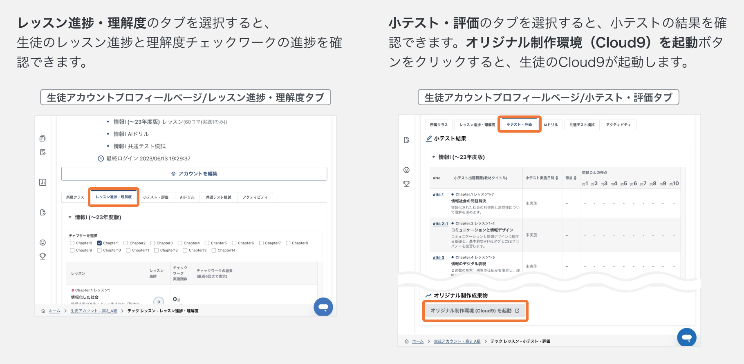Click ホーム breadcrumb link in quiz-evaluation screenshot

[418, 341]
